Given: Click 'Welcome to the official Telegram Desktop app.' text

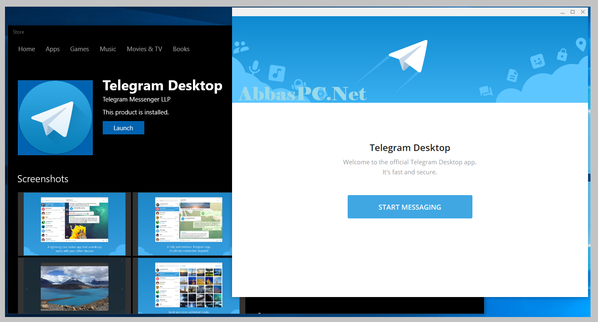Looking at the screenshot, I should click(x=410, y=162).
